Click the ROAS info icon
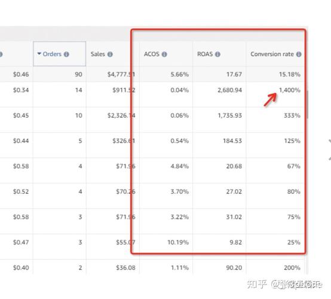This screenshot has width=331, height=299. point(217,54)
